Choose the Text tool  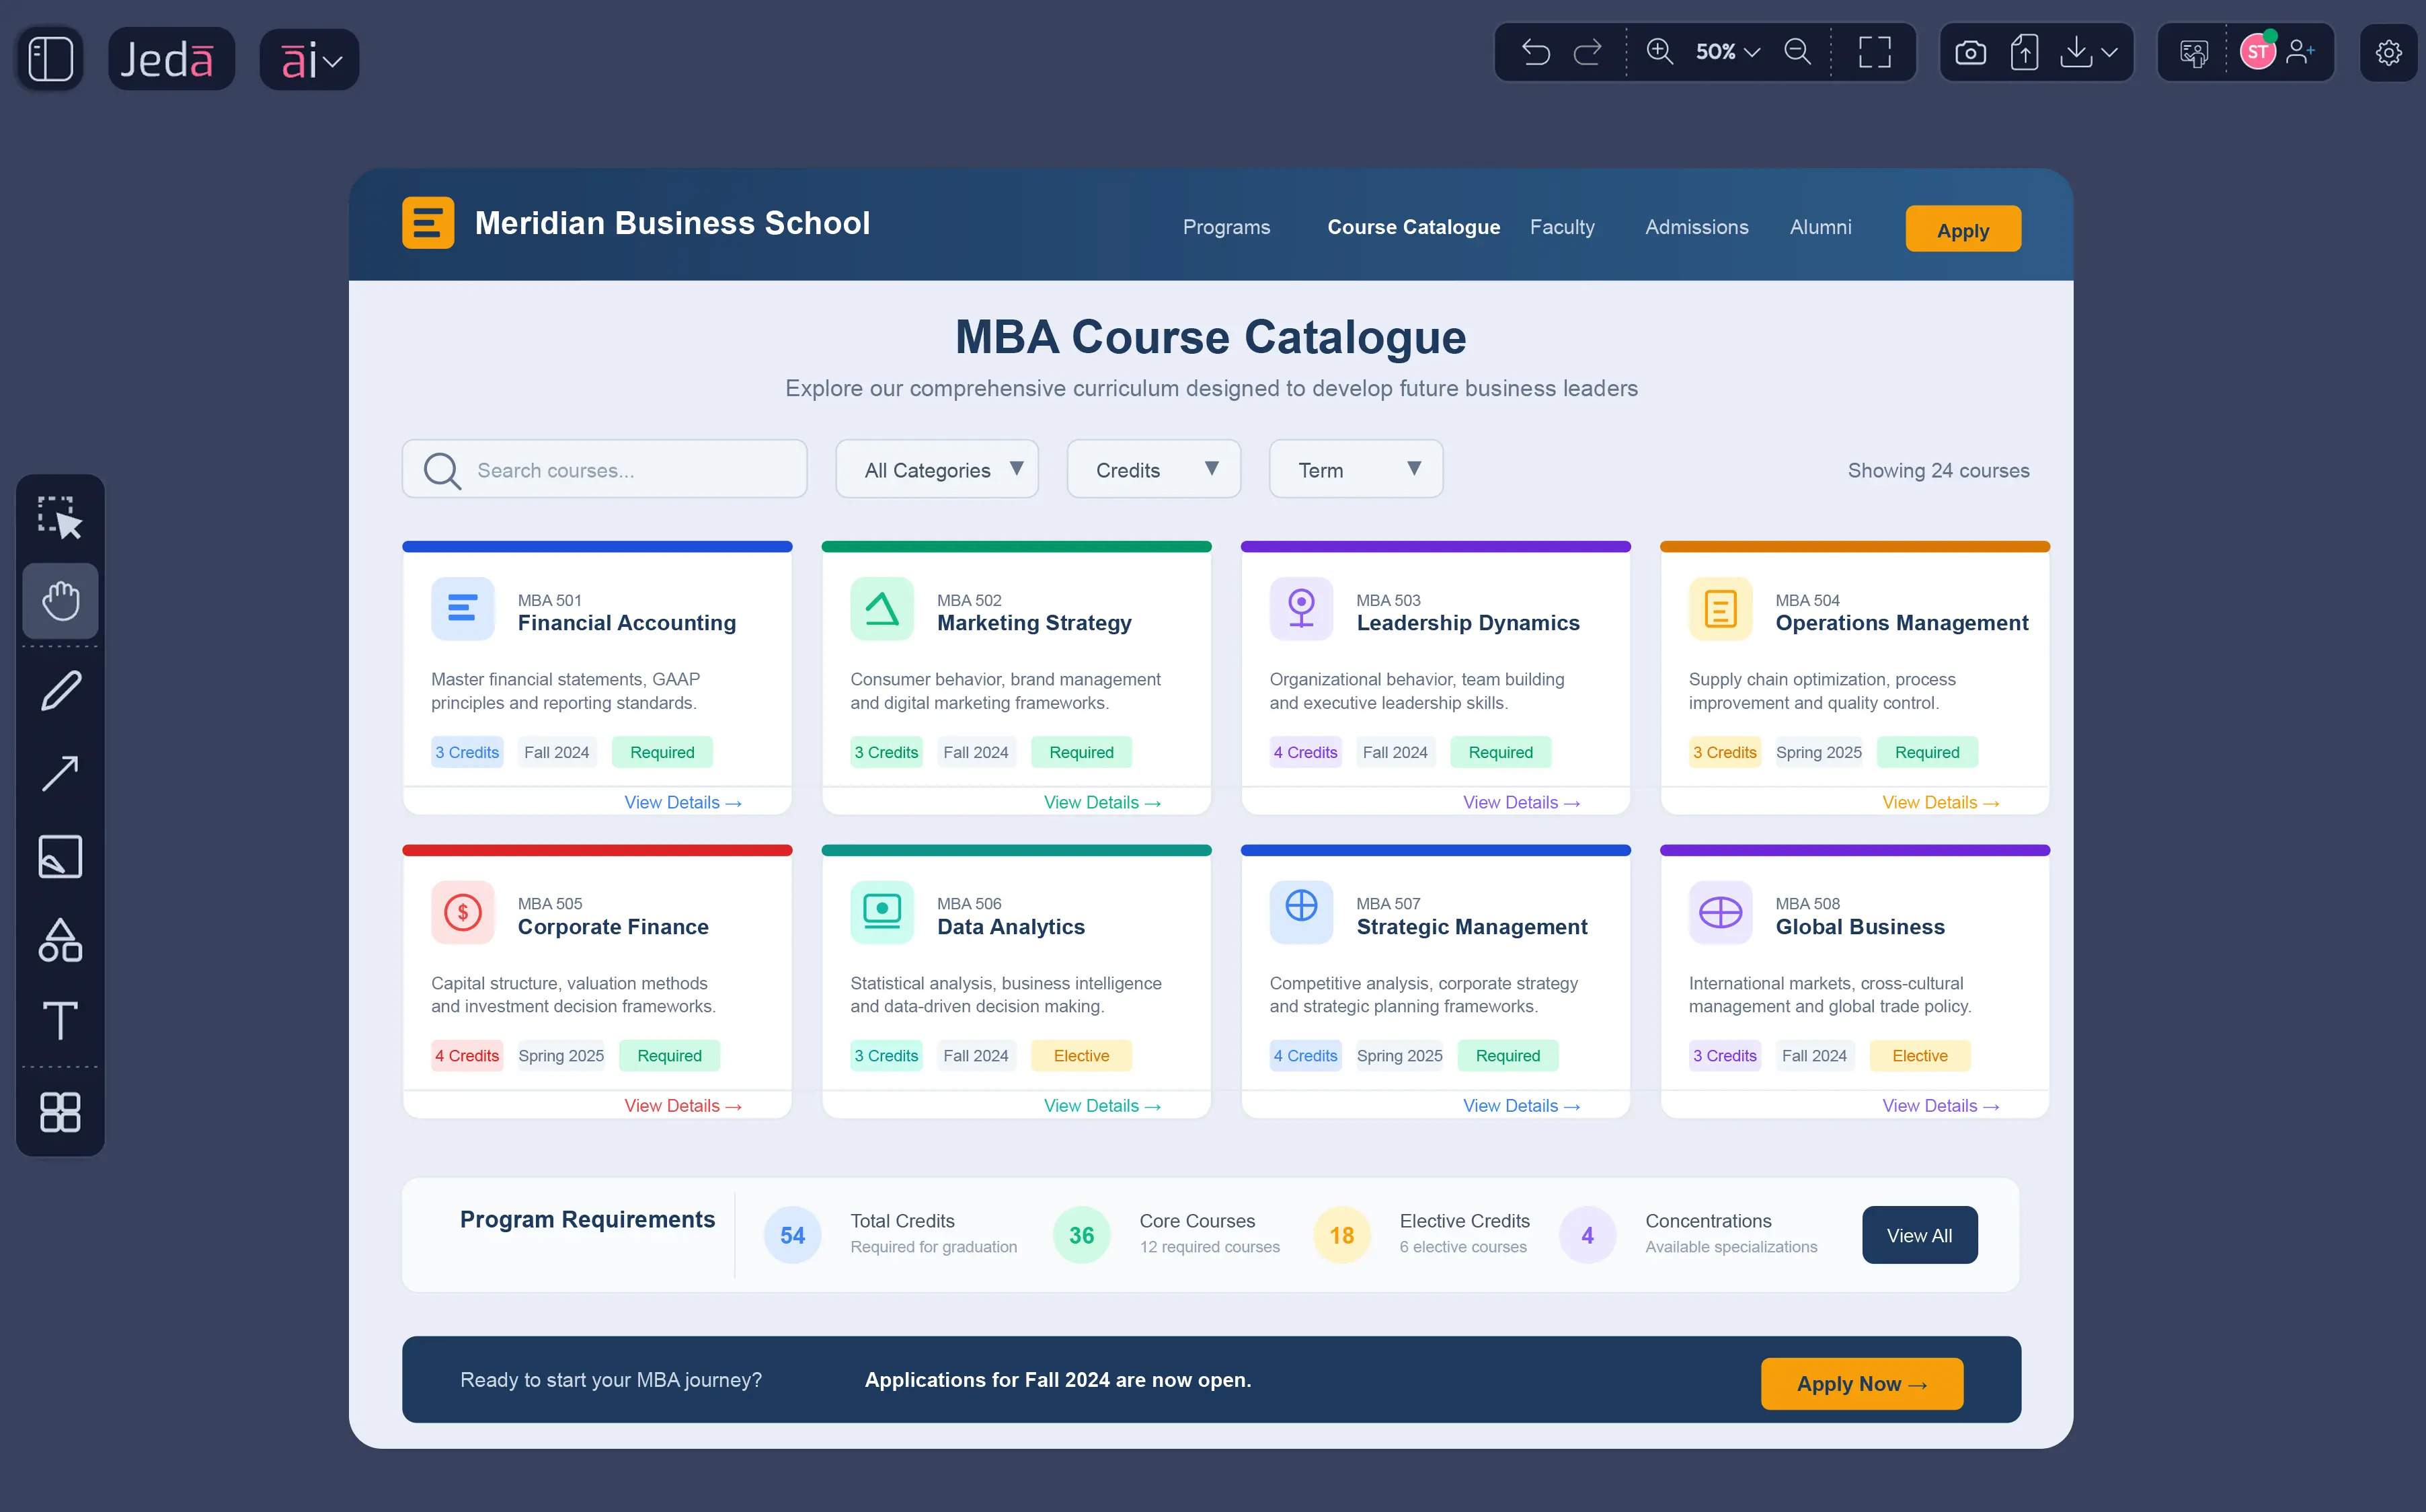tap(60, 1021)
